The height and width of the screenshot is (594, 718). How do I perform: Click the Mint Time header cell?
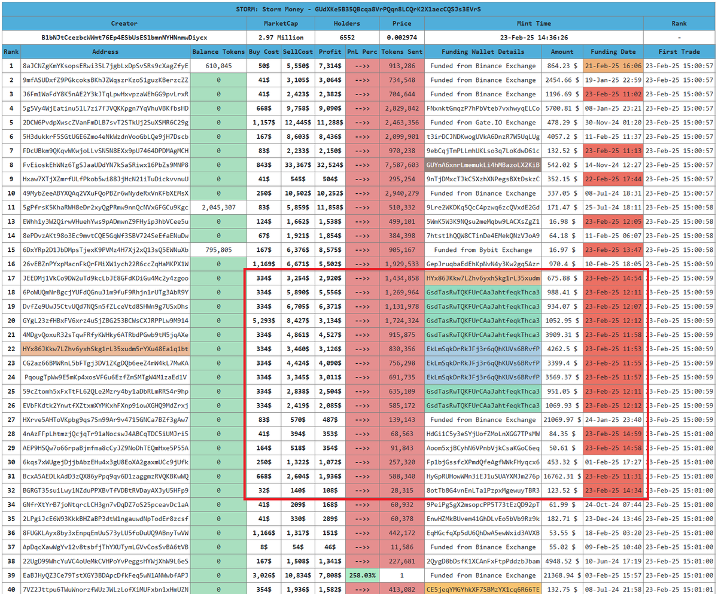coord(534,23)
